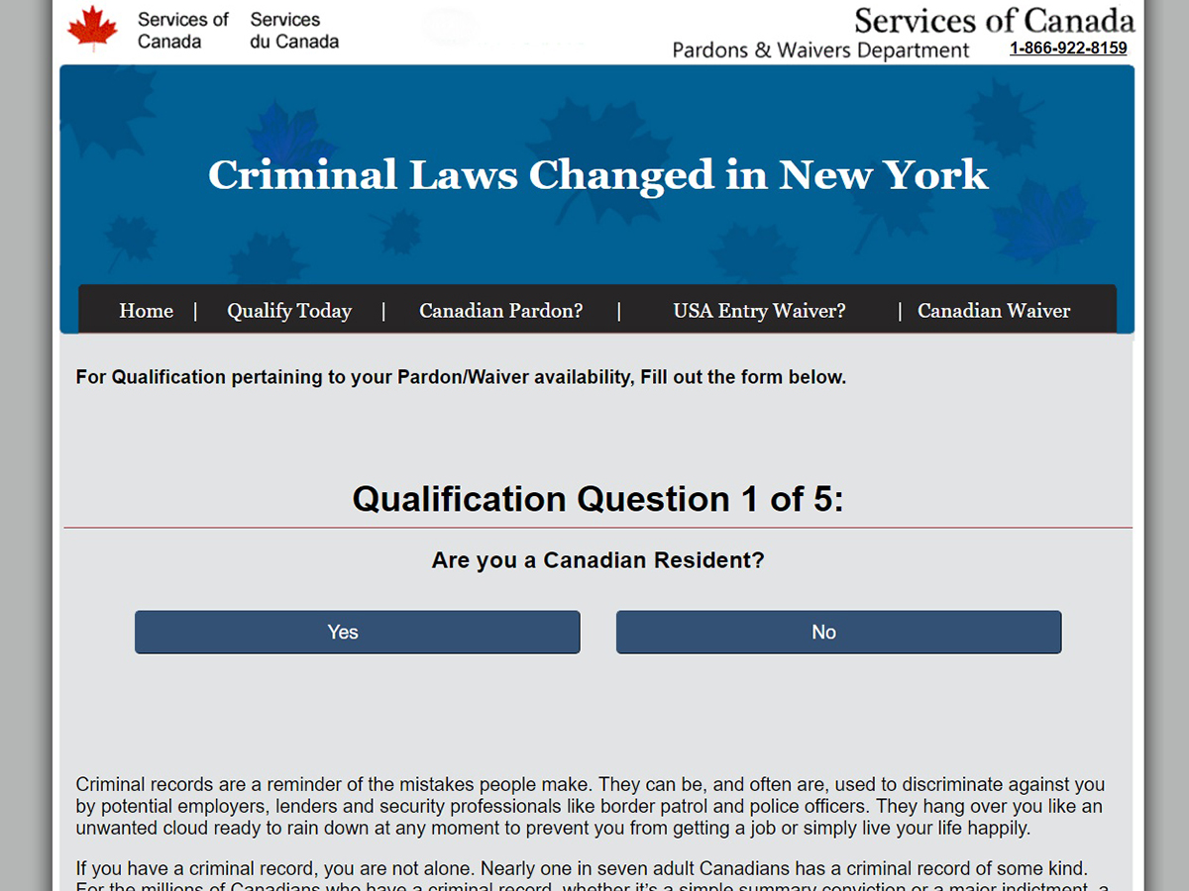
Task: Click the red divider line under the heading
Action: pos(597,528)
